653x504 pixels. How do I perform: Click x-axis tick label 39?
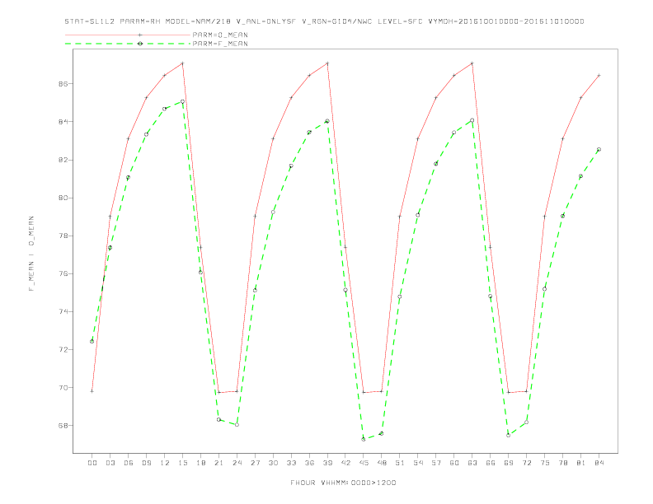328,463
